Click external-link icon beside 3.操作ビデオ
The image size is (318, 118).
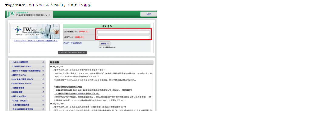(43, 71)
